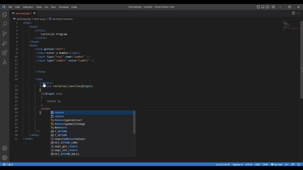303x170 pixels.
Task: Select OCI_RETURN_NULLS suggestion
Action: pyautogui.click(x=92, y=154)
